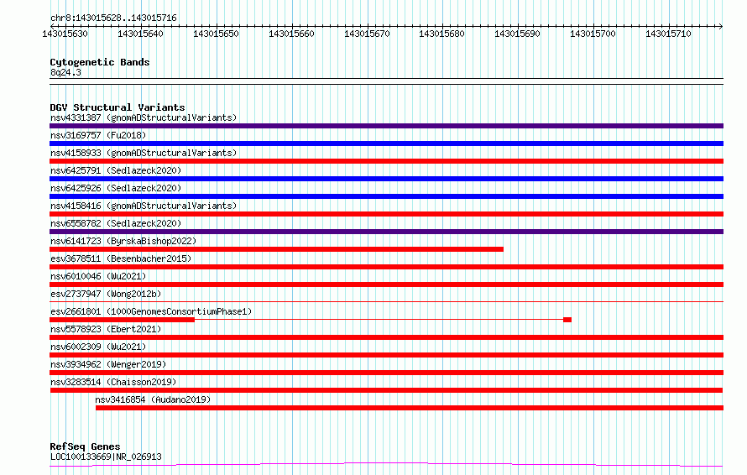Screen dimensions: 747x475
Task: Click the red bar under nsv6002309
Action: [x=386, y=355]
